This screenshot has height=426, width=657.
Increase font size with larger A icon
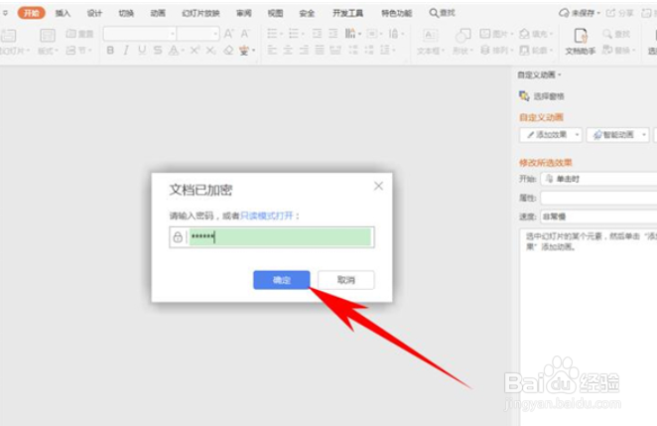(x=229, y=34)
